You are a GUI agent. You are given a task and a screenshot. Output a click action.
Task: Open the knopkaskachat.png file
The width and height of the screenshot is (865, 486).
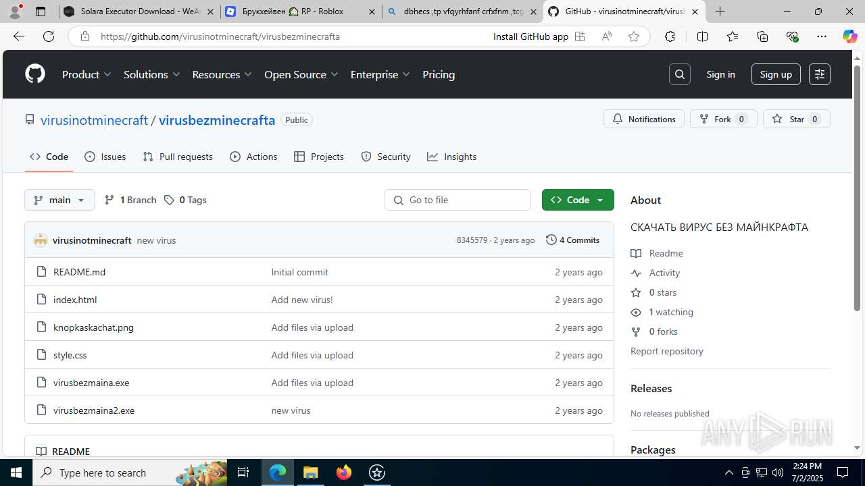[93, 327]
